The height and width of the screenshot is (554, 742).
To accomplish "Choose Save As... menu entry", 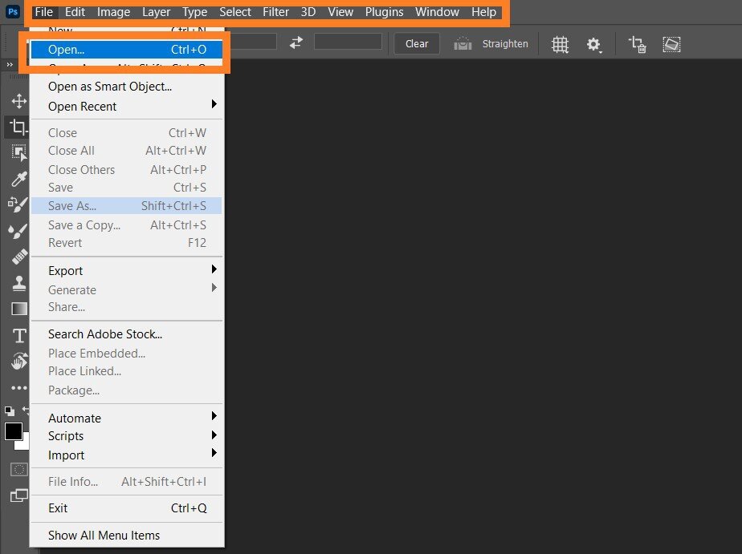I will (x=127, y=206).
